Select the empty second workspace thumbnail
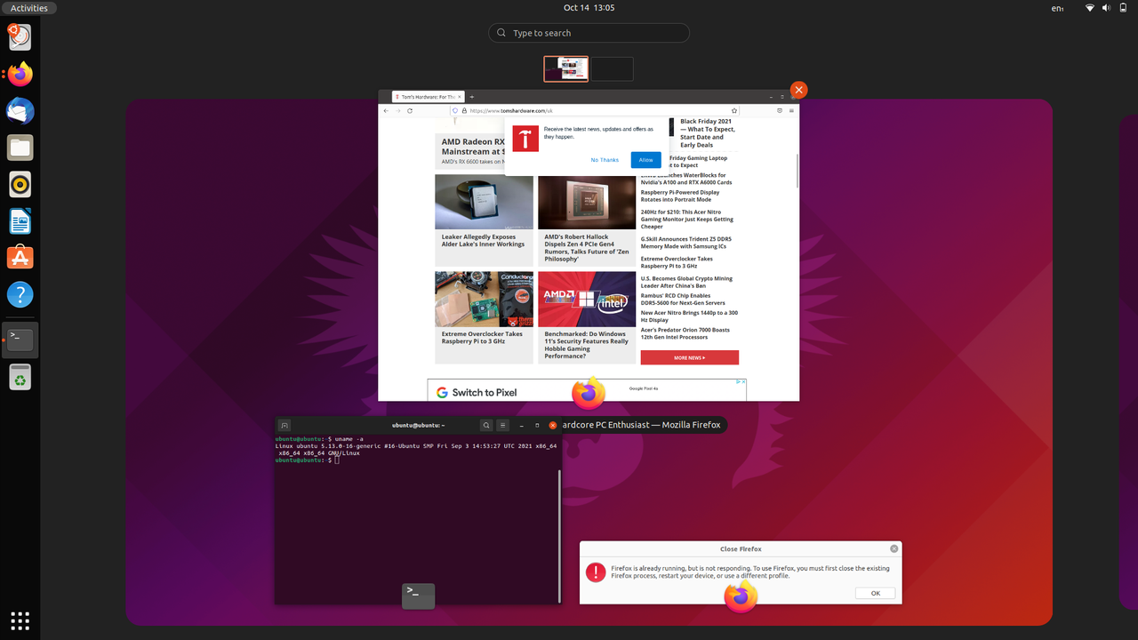 [x=613, y=69]
